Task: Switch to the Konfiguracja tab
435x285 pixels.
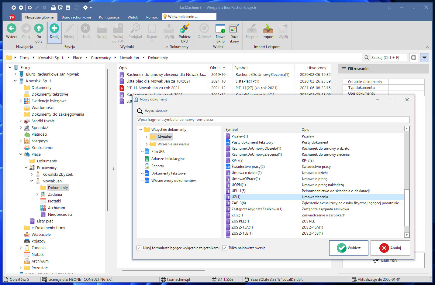Action: (109, 17)
